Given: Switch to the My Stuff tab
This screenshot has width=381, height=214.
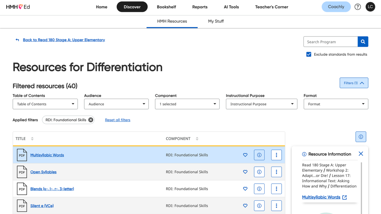Looking at the screenshot, I should click(x=216, y=21).
